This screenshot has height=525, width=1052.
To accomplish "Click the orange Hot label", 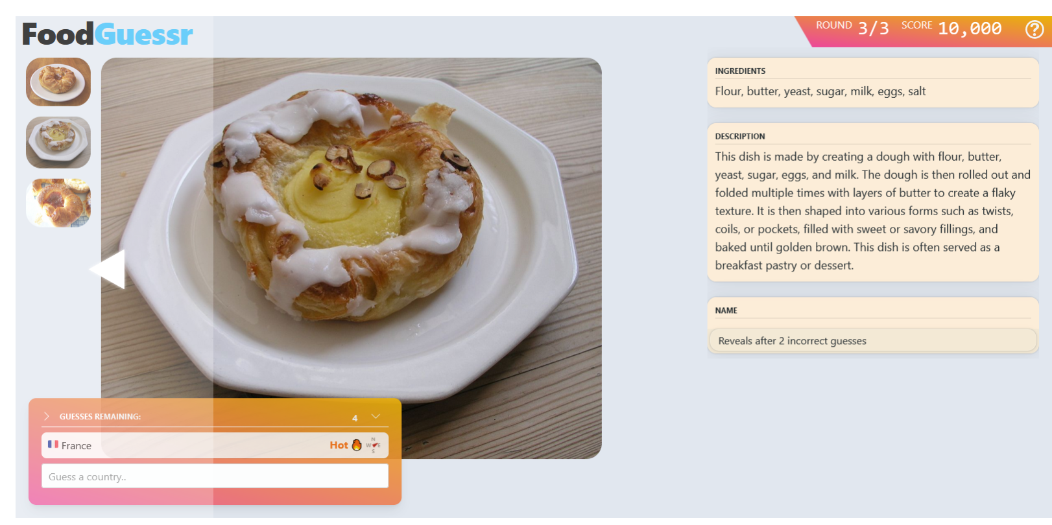I will click(339, 445).
